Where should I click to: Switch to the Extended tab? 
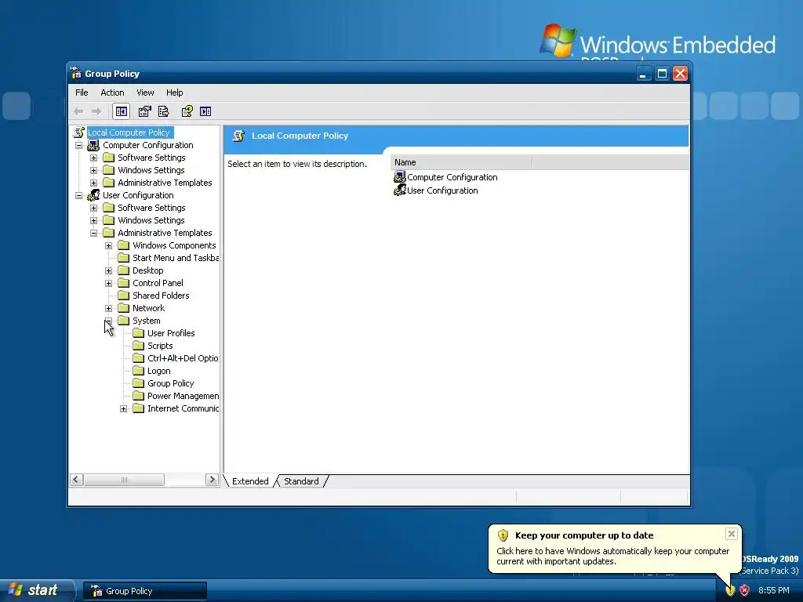pyautogui.click(x=250, y=481)
